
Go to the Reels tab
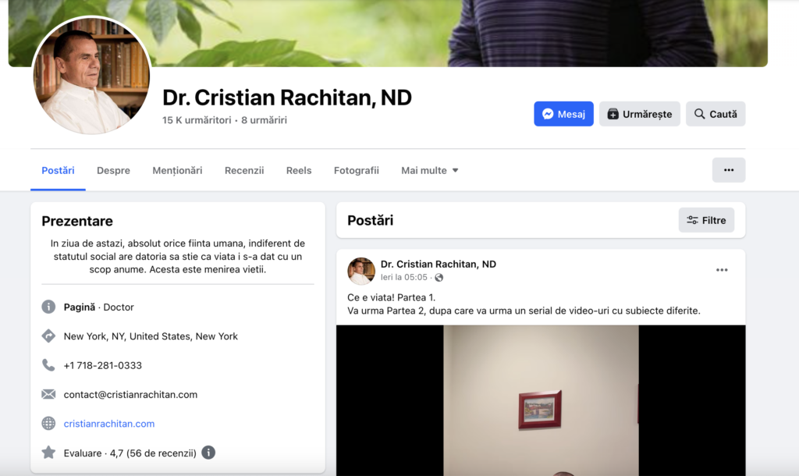coord(299,170)
